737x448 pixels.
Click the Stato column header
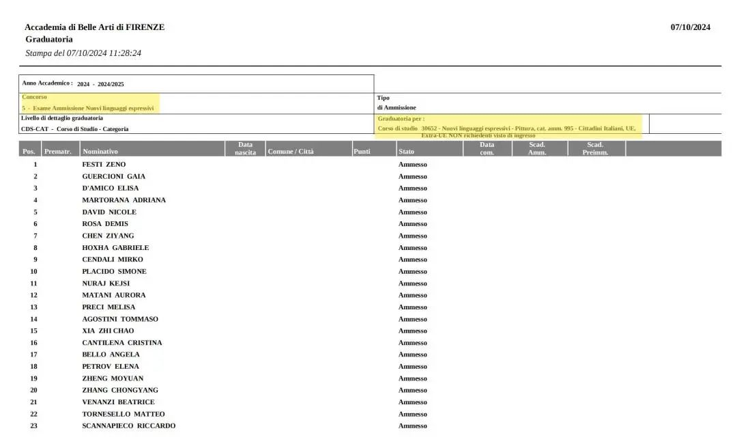point(406,152)
